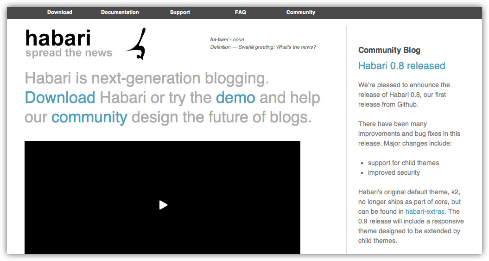Play the video with the white play icon
Viewport: 489px width, 261px height.
(163, 205)
